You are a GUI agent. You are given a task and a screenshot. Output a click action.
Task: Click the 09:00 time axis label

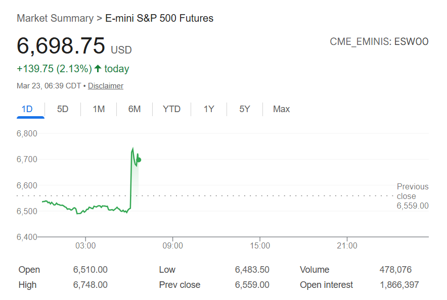[172, 246]
